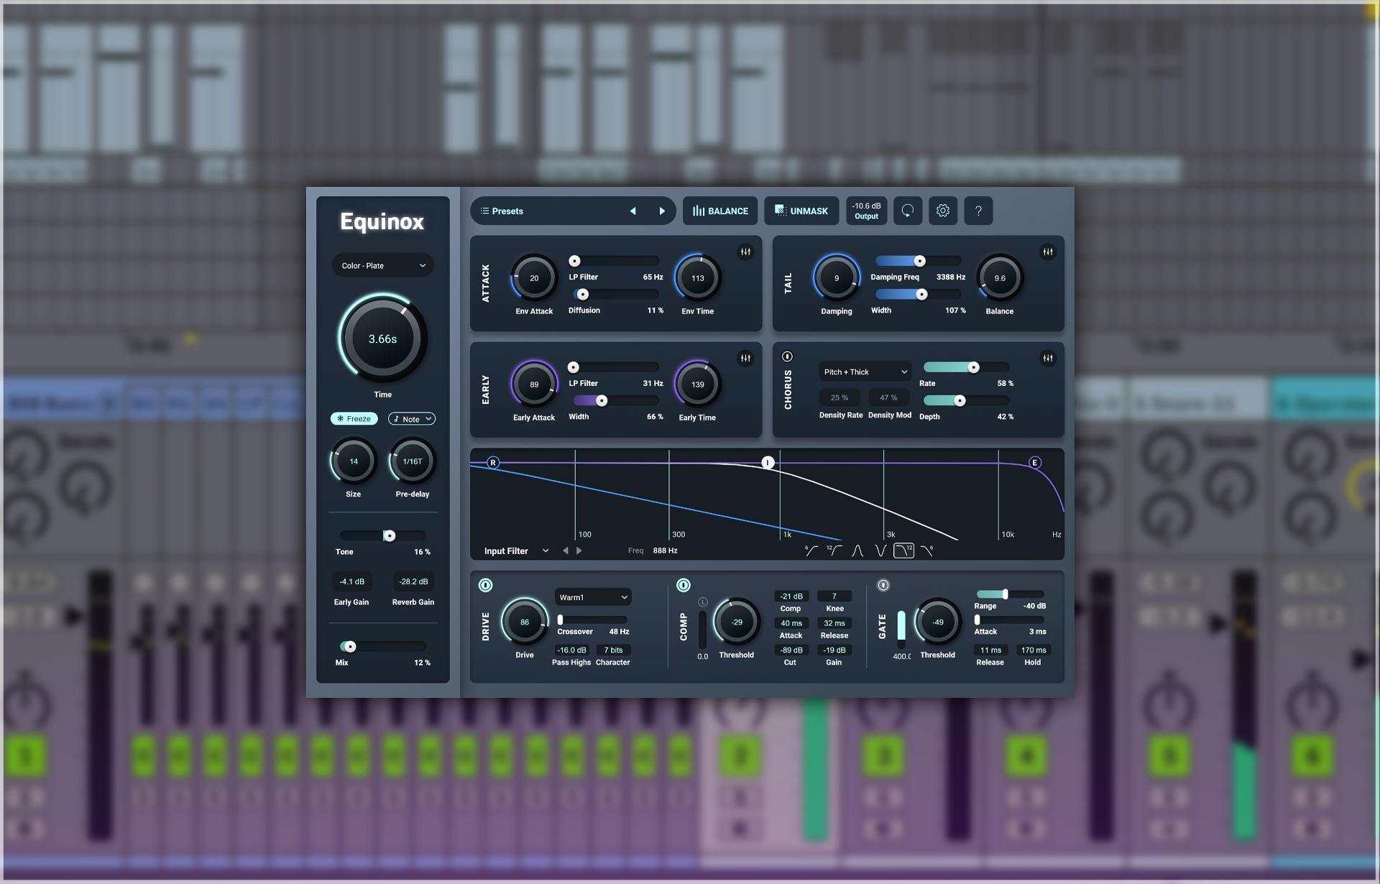Image resolution: width=1380 pixels, height=884 pixels.
Task: Open the Tail section advanced settings icon
Action: coord(1048,252)
